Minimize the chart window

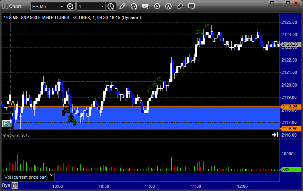pos(280,3)
